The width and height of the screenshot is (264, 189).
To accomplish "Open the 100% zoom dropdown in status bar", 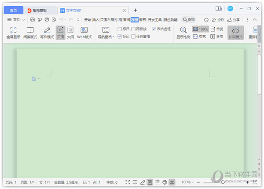I will [x=193, y=182].
